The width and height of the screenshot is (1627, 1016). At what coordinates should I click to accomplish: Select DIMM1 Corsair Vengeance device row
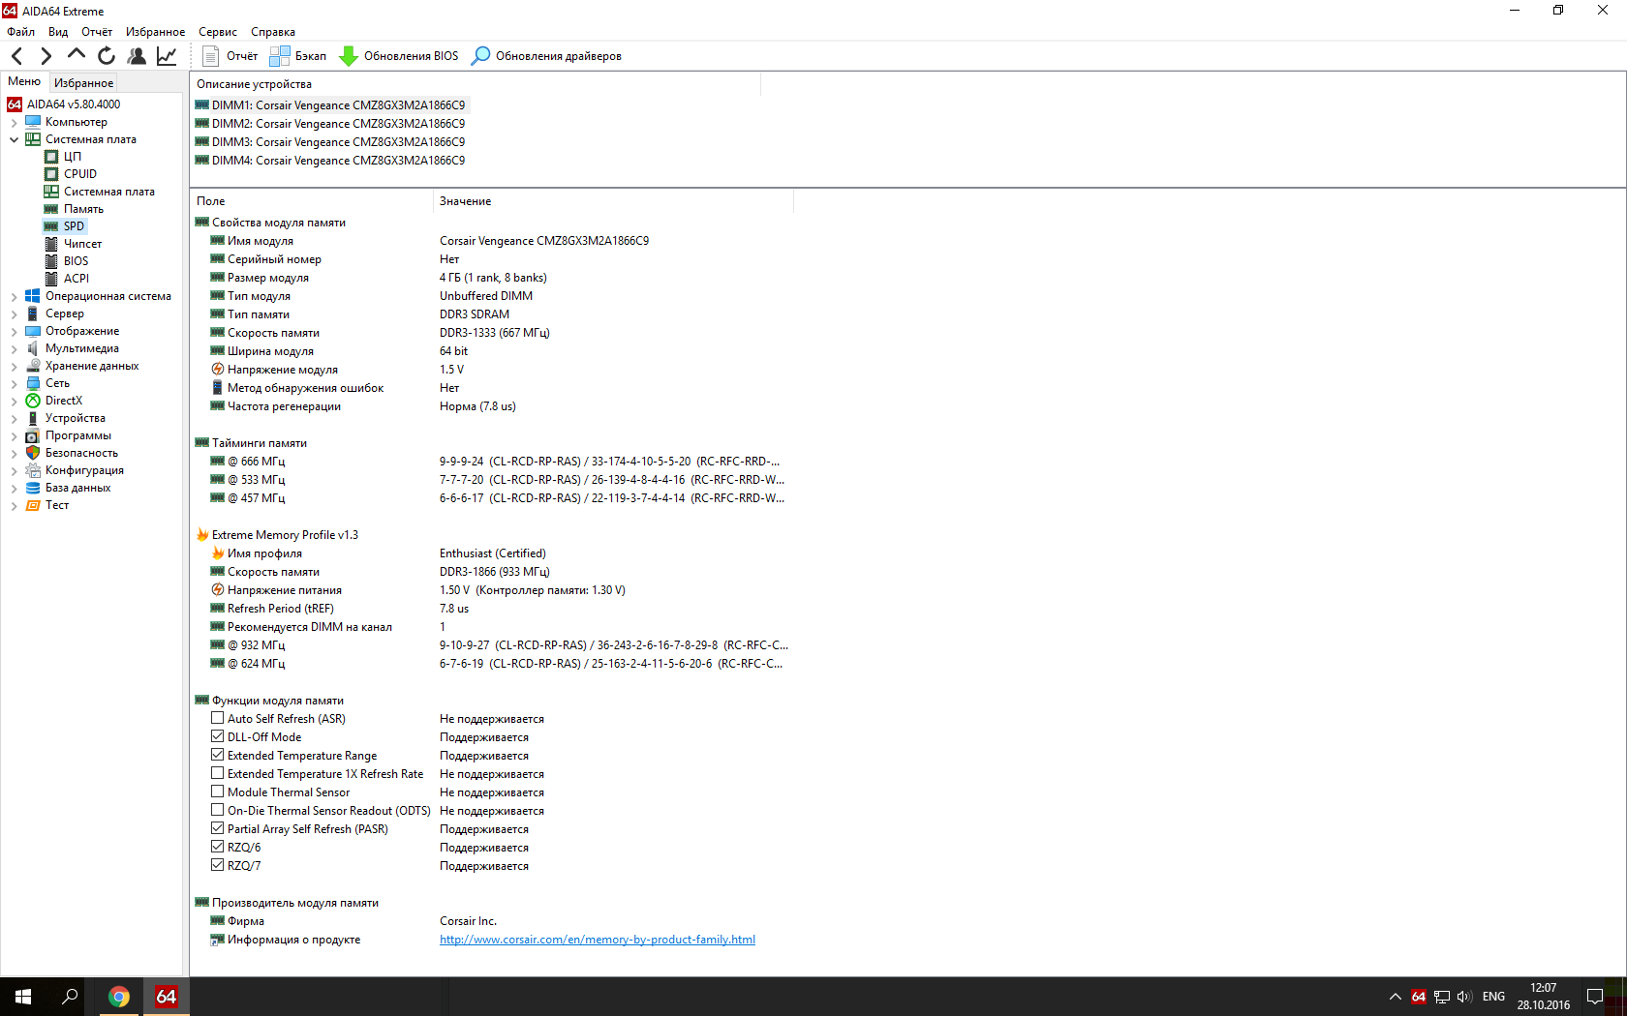click(330, 105)
